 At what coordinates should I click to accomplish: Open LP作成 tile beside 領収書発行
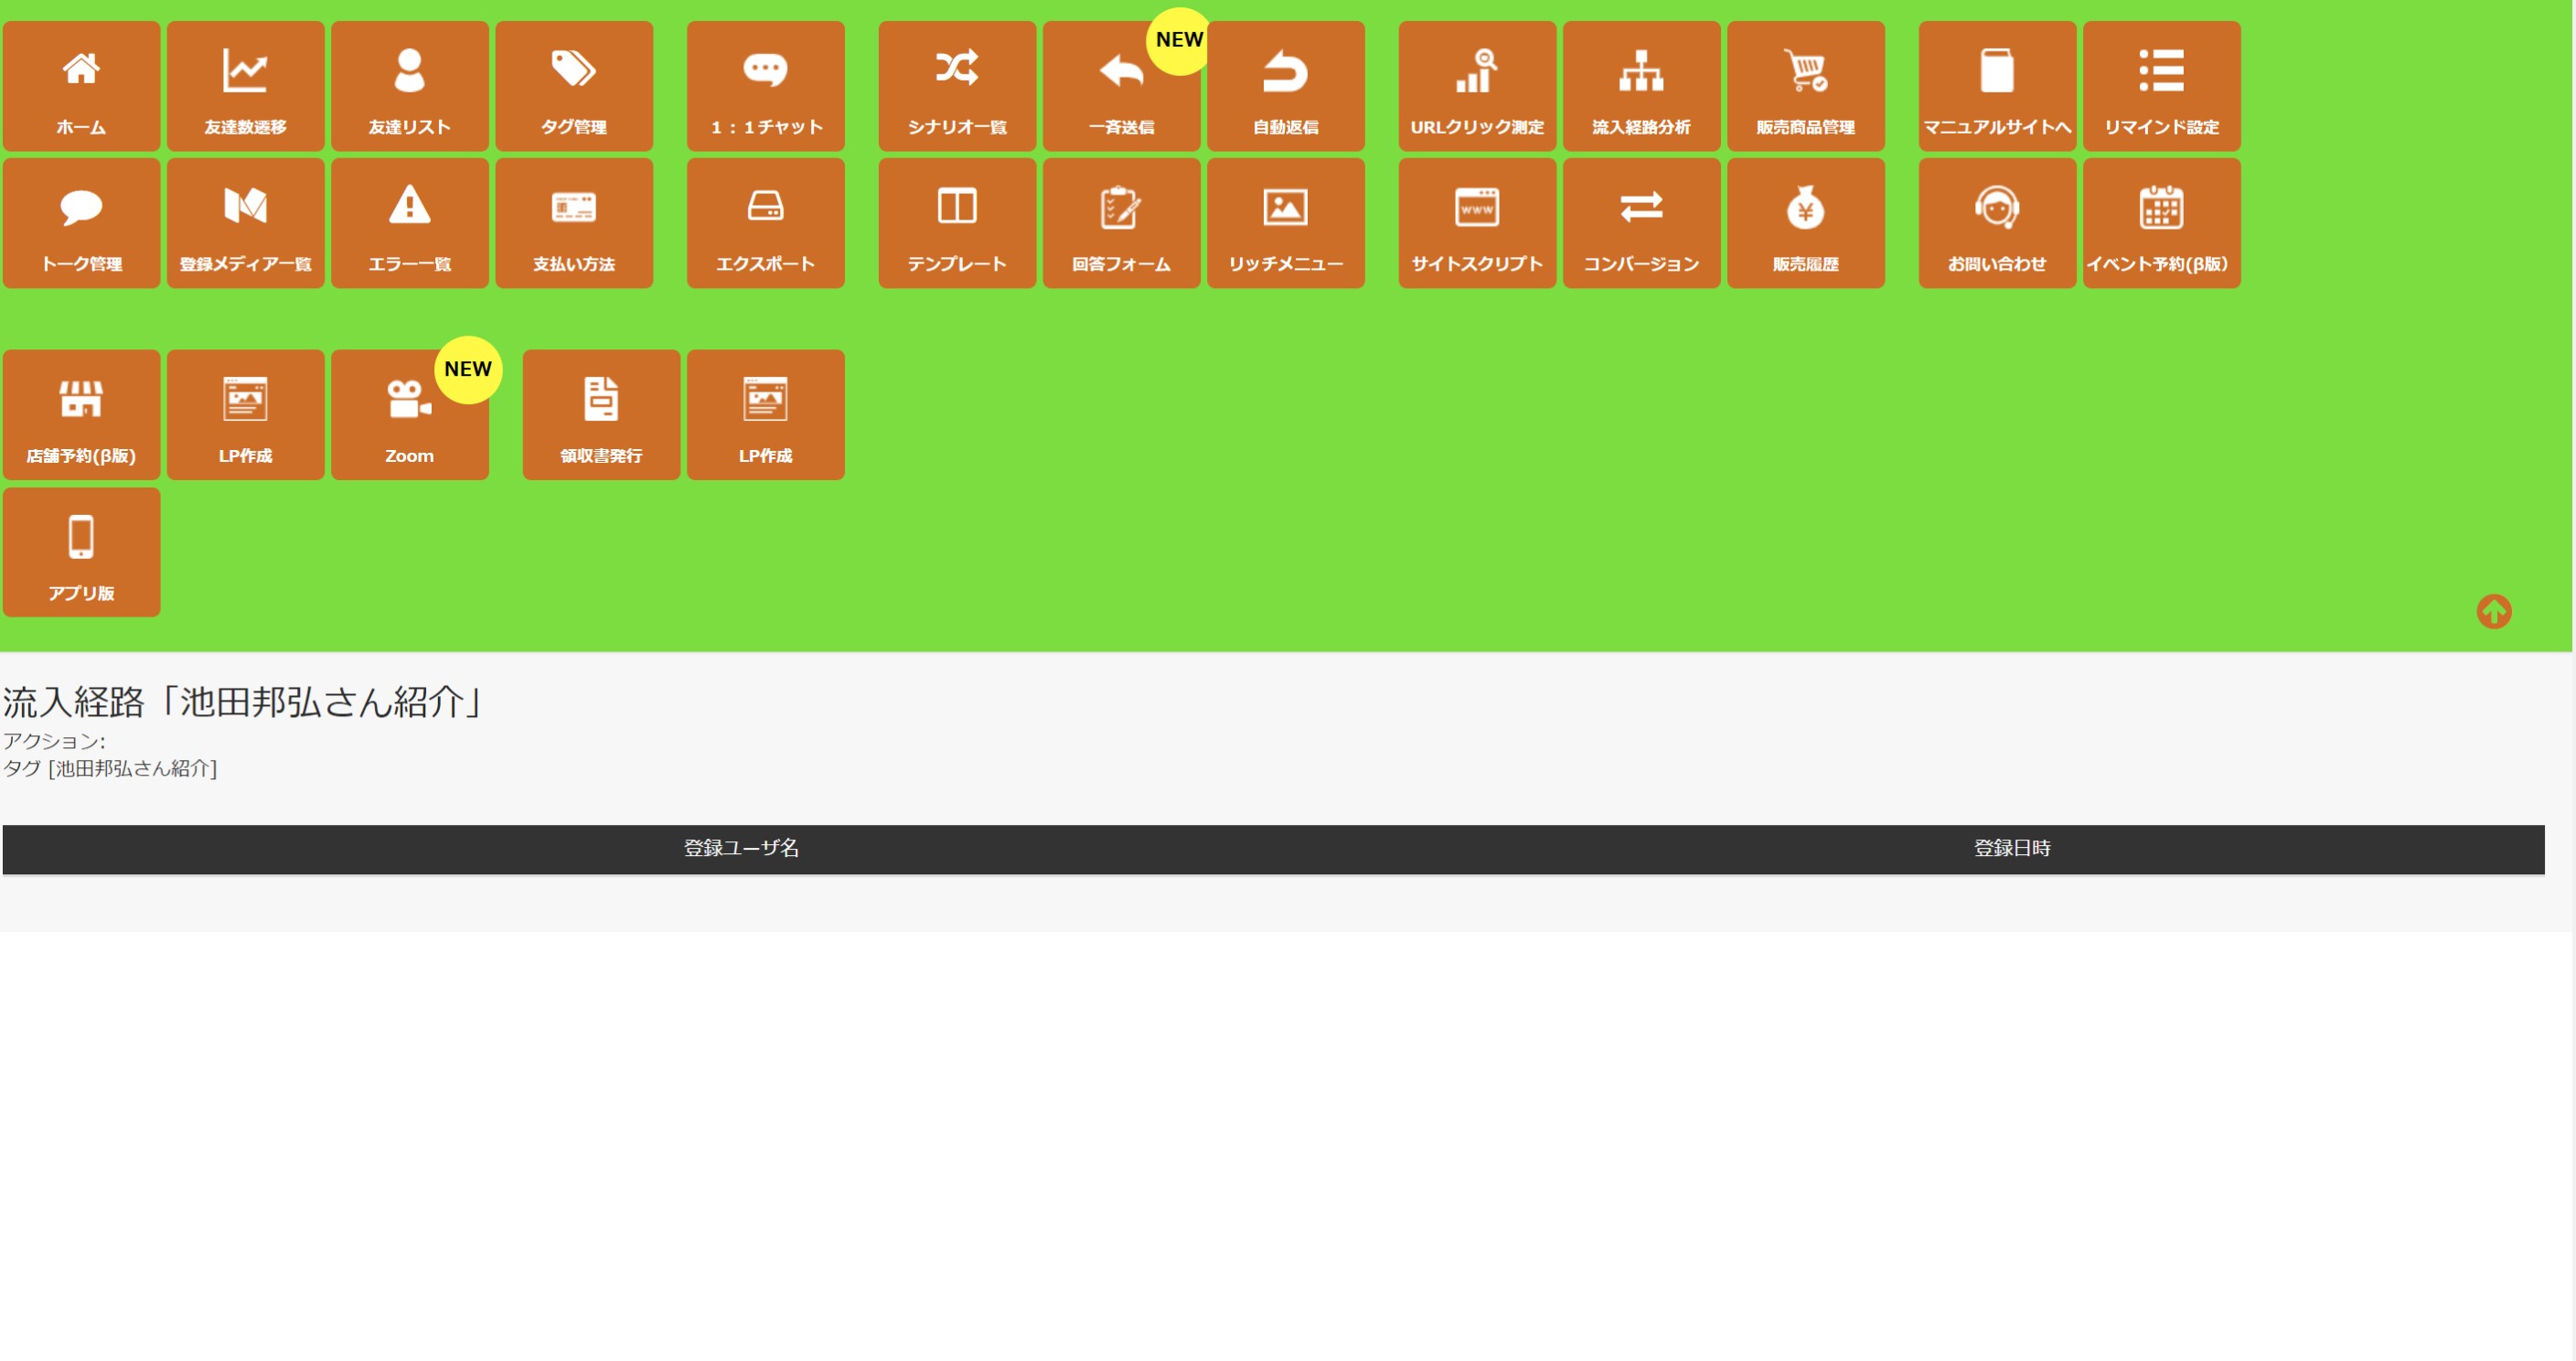[765, 415]
